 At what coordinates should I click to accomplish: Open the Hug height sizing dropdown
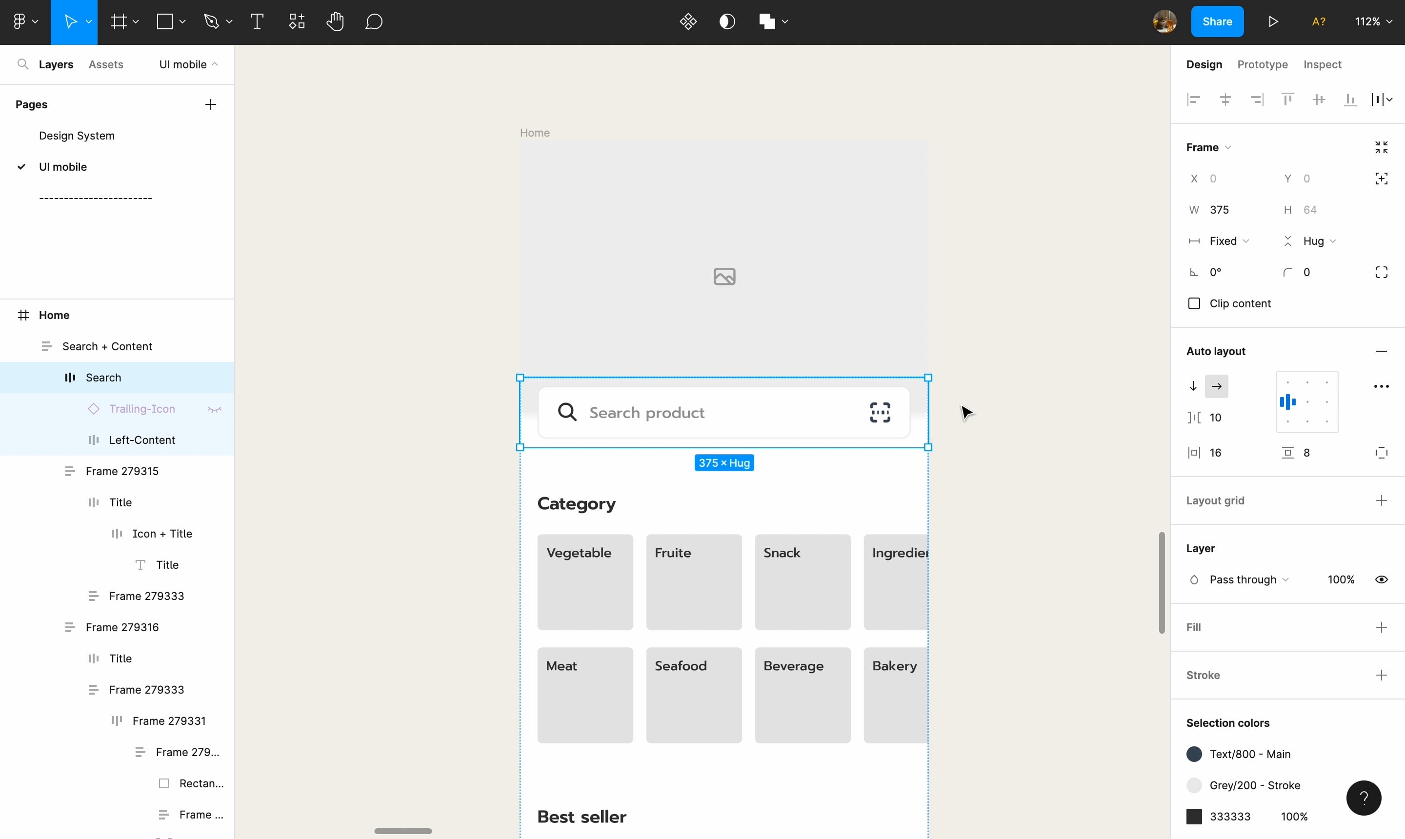coord(1320,241)
